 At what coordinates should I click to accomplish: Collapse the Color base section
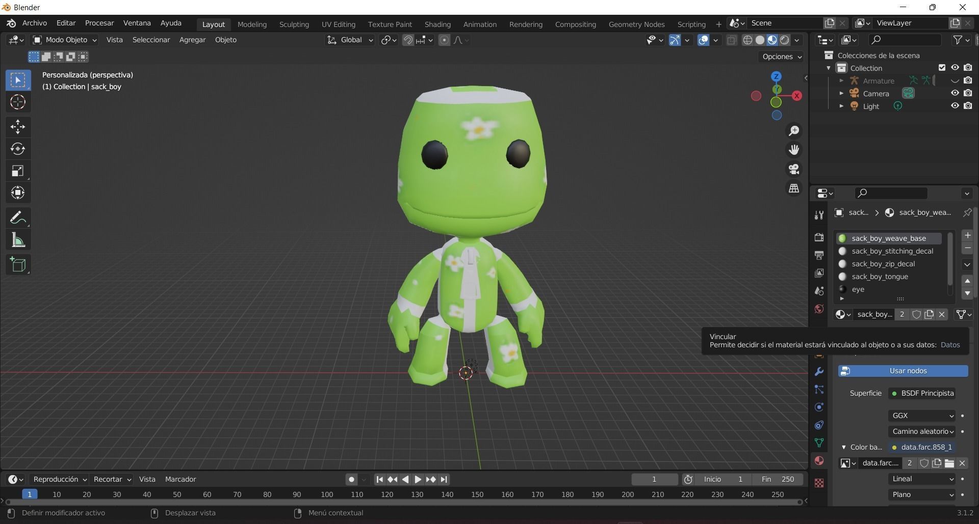844,447
